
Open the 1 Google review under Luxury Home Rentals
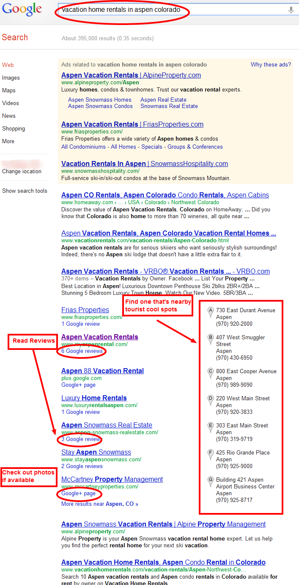80,412
